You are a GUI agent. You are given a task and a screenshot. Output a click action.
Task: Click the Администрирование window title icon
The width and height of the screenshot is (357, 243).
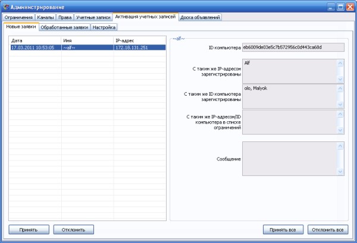tap(6, 6)
